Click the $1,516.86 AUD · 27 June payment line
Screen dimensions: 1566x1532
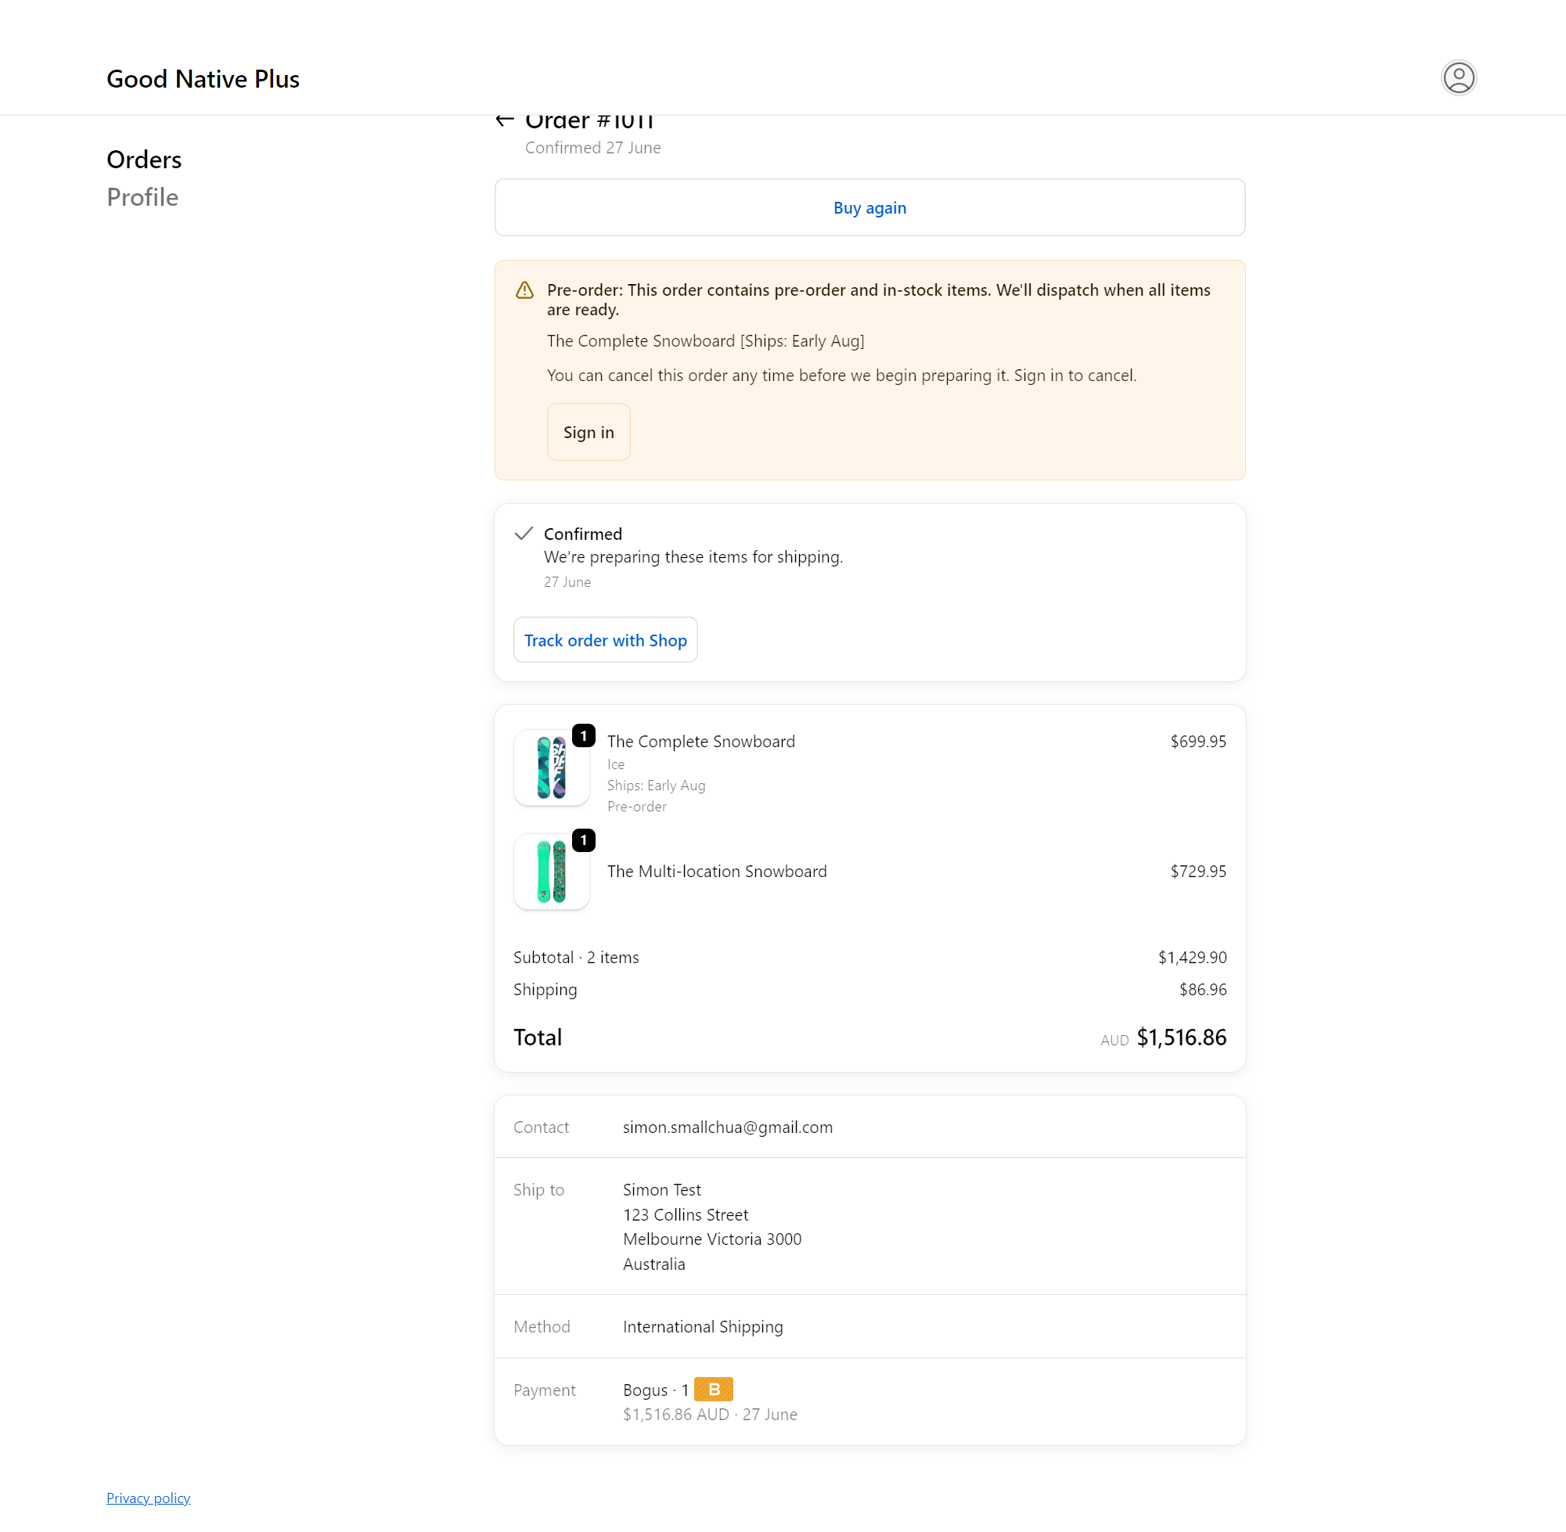(710, 1415)
